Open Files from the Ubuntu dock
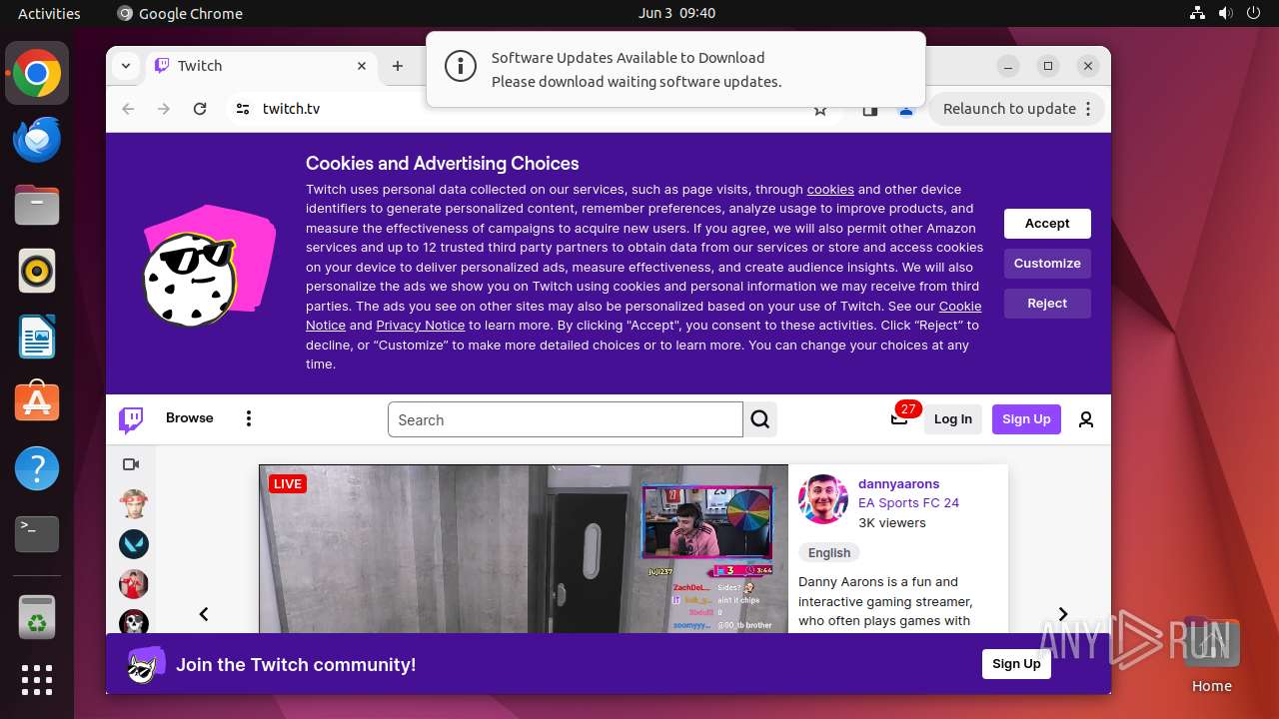This screenshot has height=719, width=1279. coord(37,205)
